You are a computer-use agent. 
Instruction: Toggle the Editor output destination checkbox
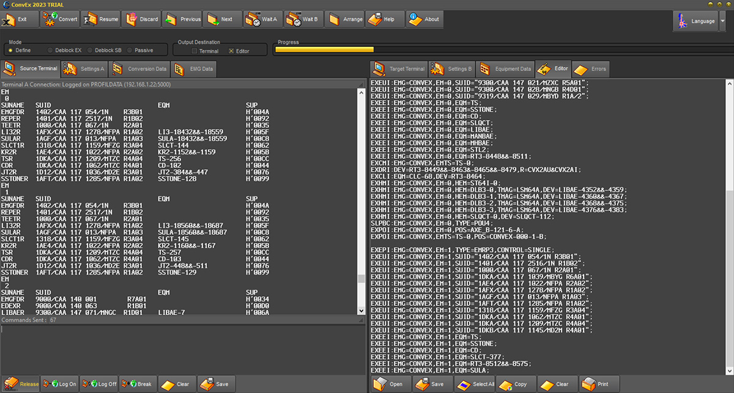pos(231,51)
